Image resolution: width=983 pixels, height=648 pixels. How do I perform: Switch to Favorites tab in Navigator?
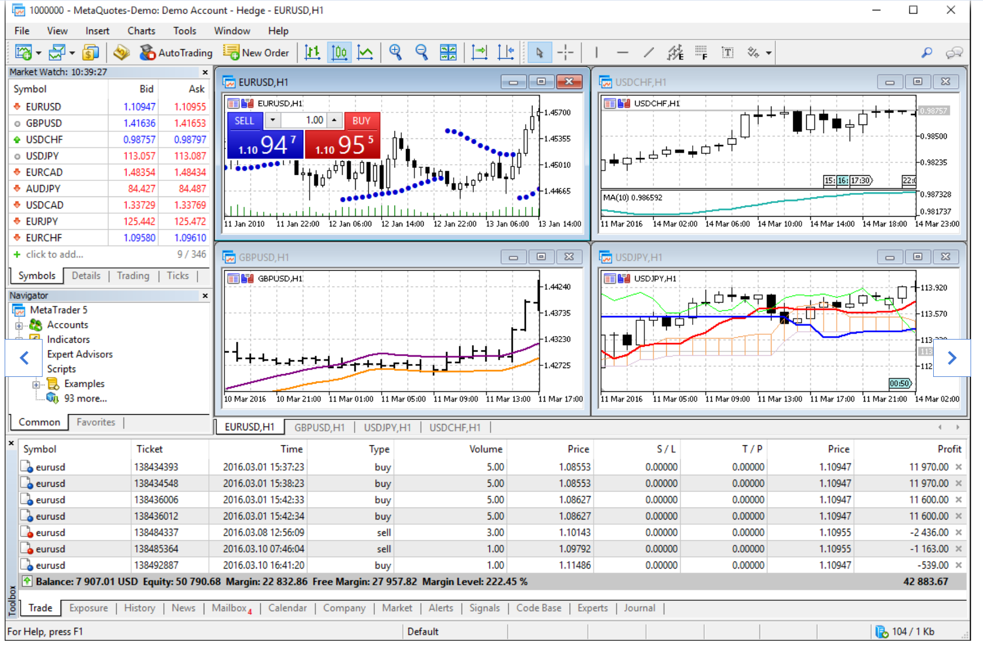point(96,422)
